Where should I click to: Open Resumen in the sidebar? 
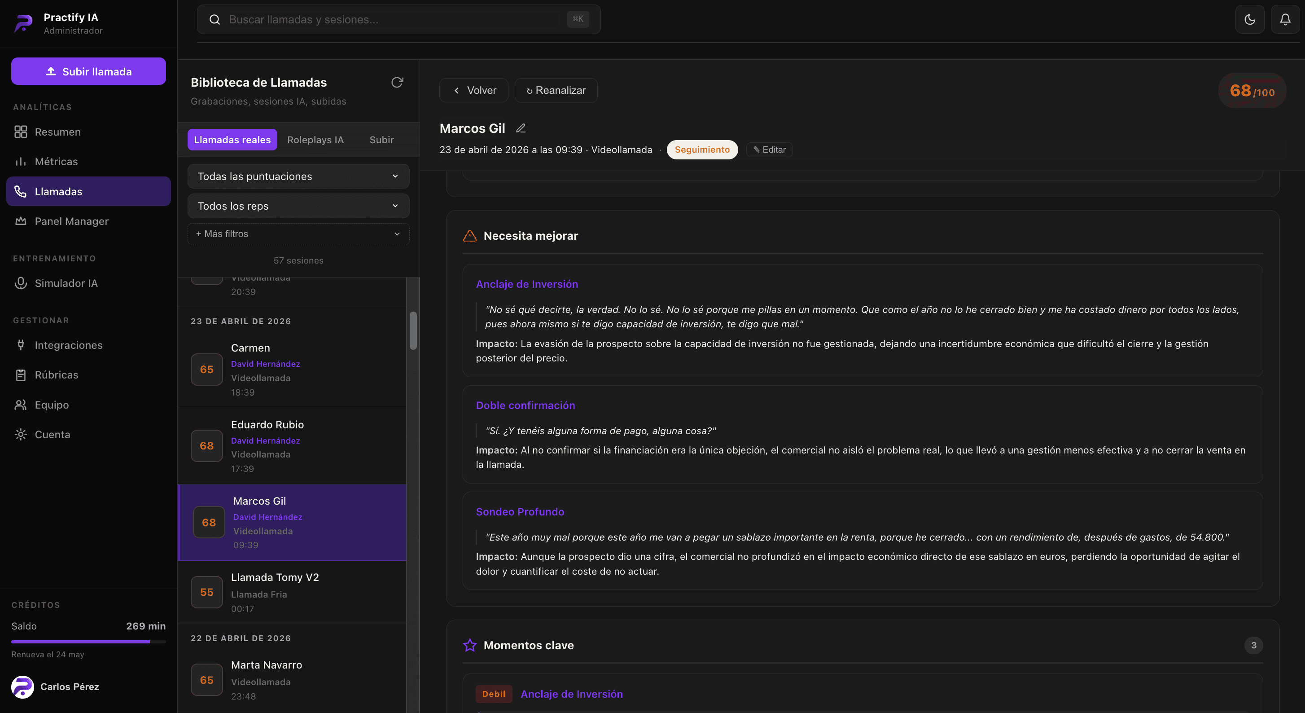point(89,132)
